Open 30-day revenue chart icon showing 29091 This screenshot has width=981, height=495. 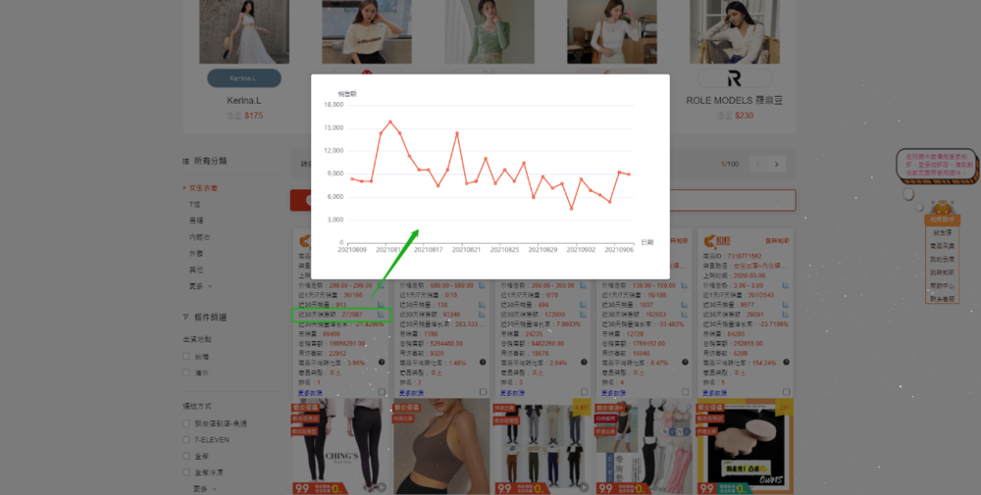786,315
